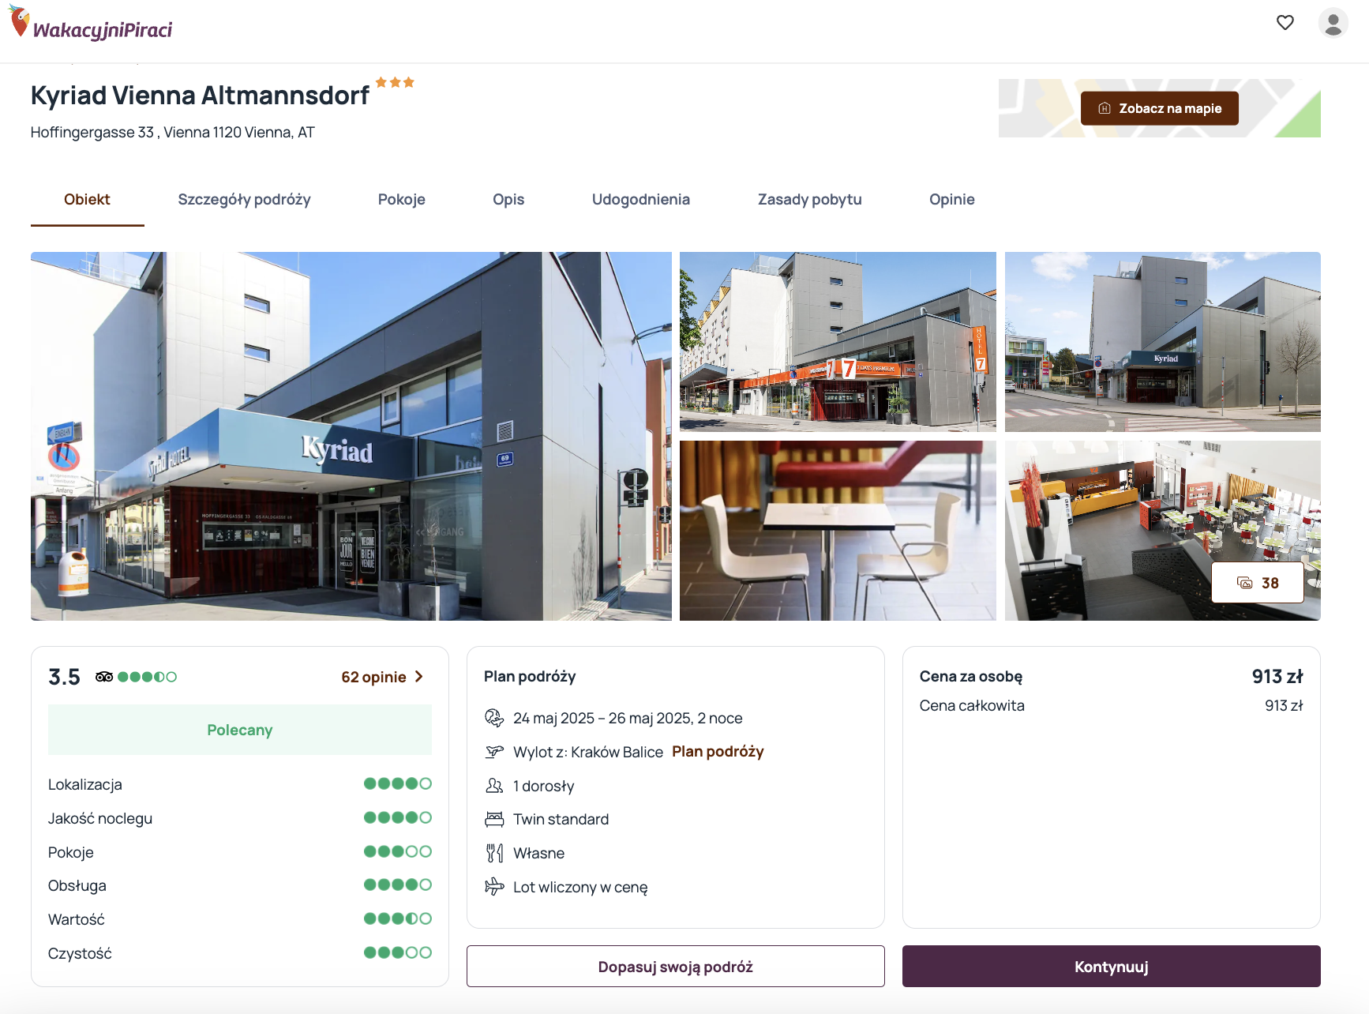The height and width of the screenshot is (1014, 1369).
Task: Click the Kontynuuj button
Action: (1111, 967)
